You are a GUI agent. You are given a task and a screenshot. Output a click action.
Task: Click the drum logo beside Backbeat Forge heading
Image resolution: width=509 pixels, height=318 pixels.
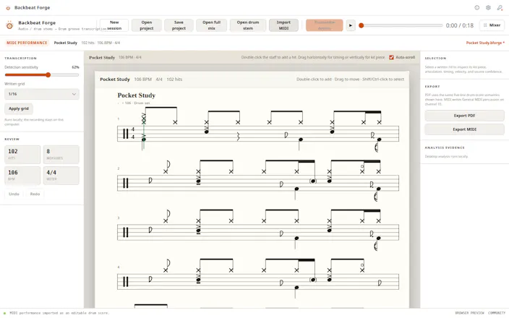(x=9, y=25)
